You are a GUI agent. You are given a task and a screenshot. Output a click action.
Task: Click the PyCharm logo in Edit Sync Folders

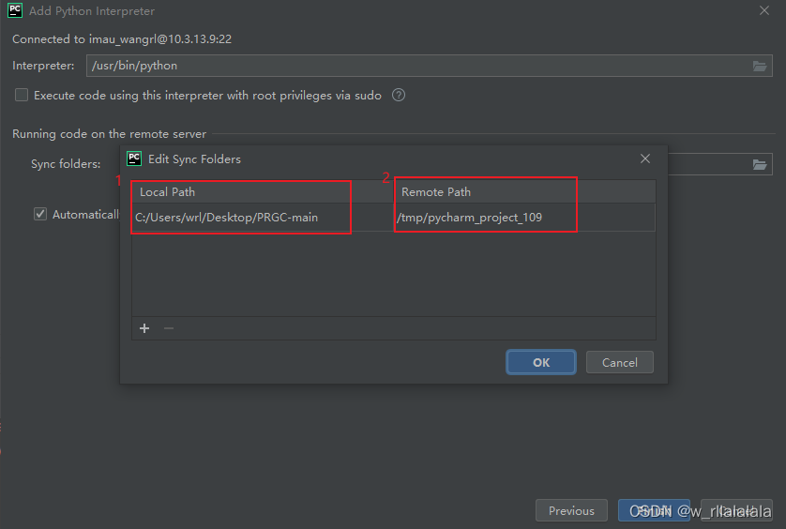click(134, 159)
